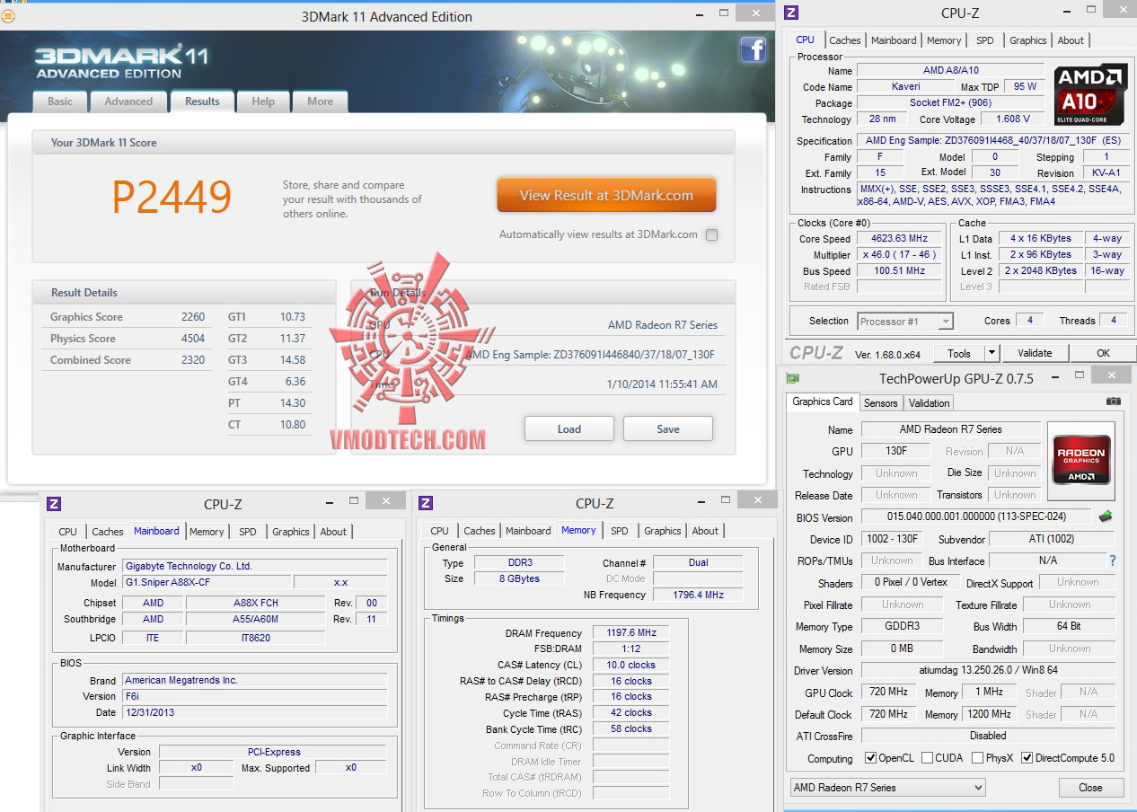Click the Graphics Score value 2260
The width and height of the screenshot is (1137, 812).
(x=193, y=317)
